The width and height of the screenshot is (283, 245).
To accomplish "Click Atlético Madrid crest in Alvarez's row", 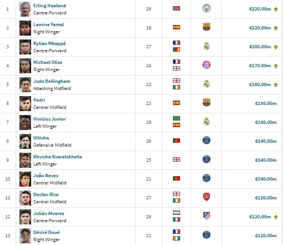I will pyautogui.click(x=206, y=216).
